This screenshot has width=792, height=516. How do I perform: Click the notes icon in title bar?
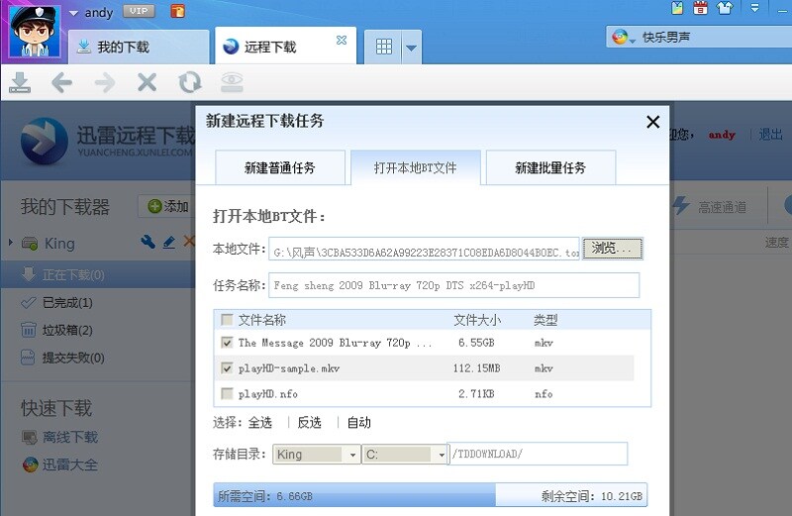coord(677,8)
